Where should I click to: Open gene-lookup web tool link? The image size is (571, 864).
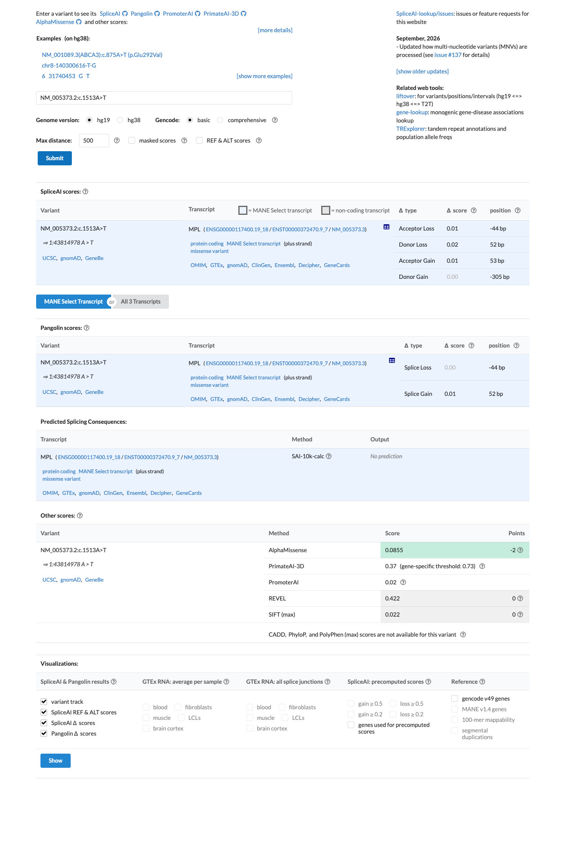[412, 112]
